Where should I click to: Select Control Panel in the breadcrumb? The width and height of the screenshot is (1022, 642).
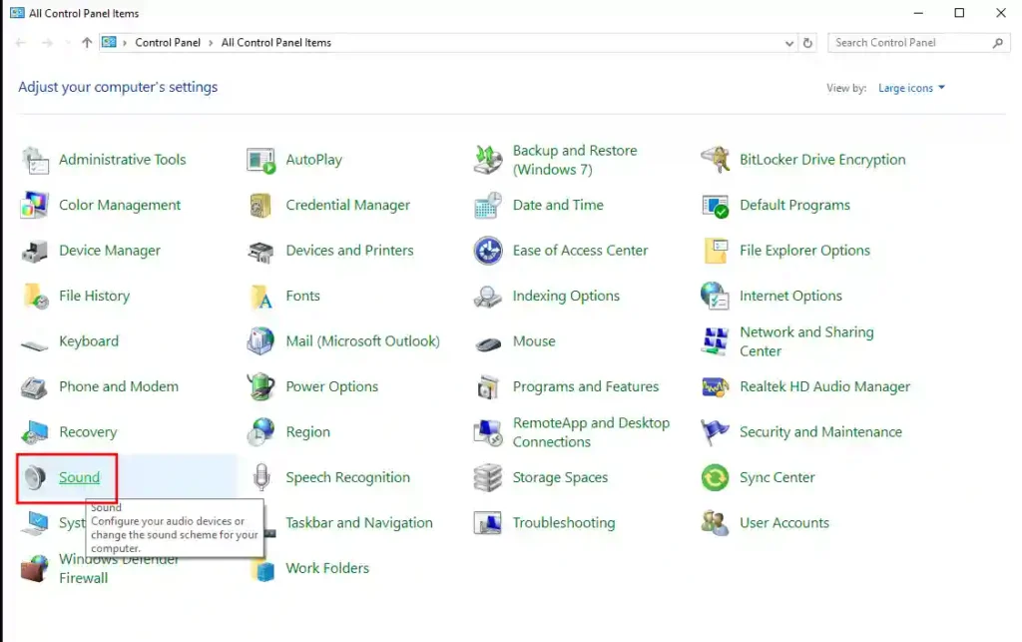click(168, 43)
